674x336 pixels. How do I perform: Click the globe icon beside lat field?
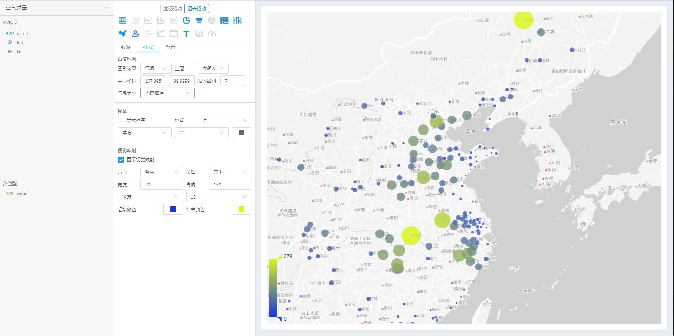point(10,52)
